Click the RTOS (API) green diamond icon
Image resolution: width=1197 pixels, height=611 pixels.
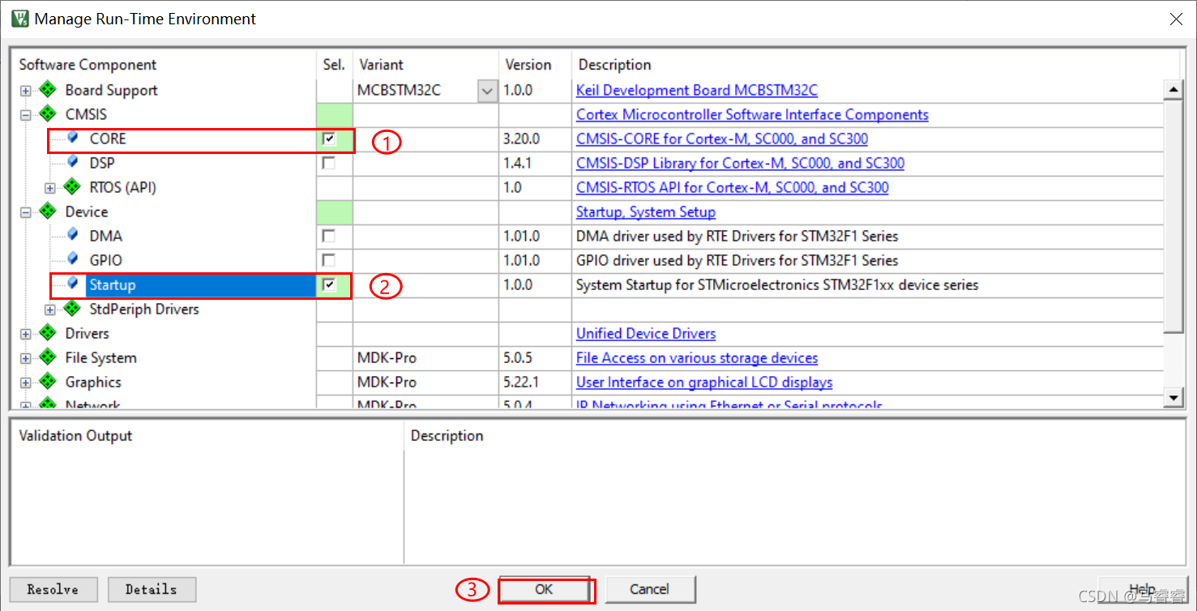pyautogui.click(x=72, y=187)
